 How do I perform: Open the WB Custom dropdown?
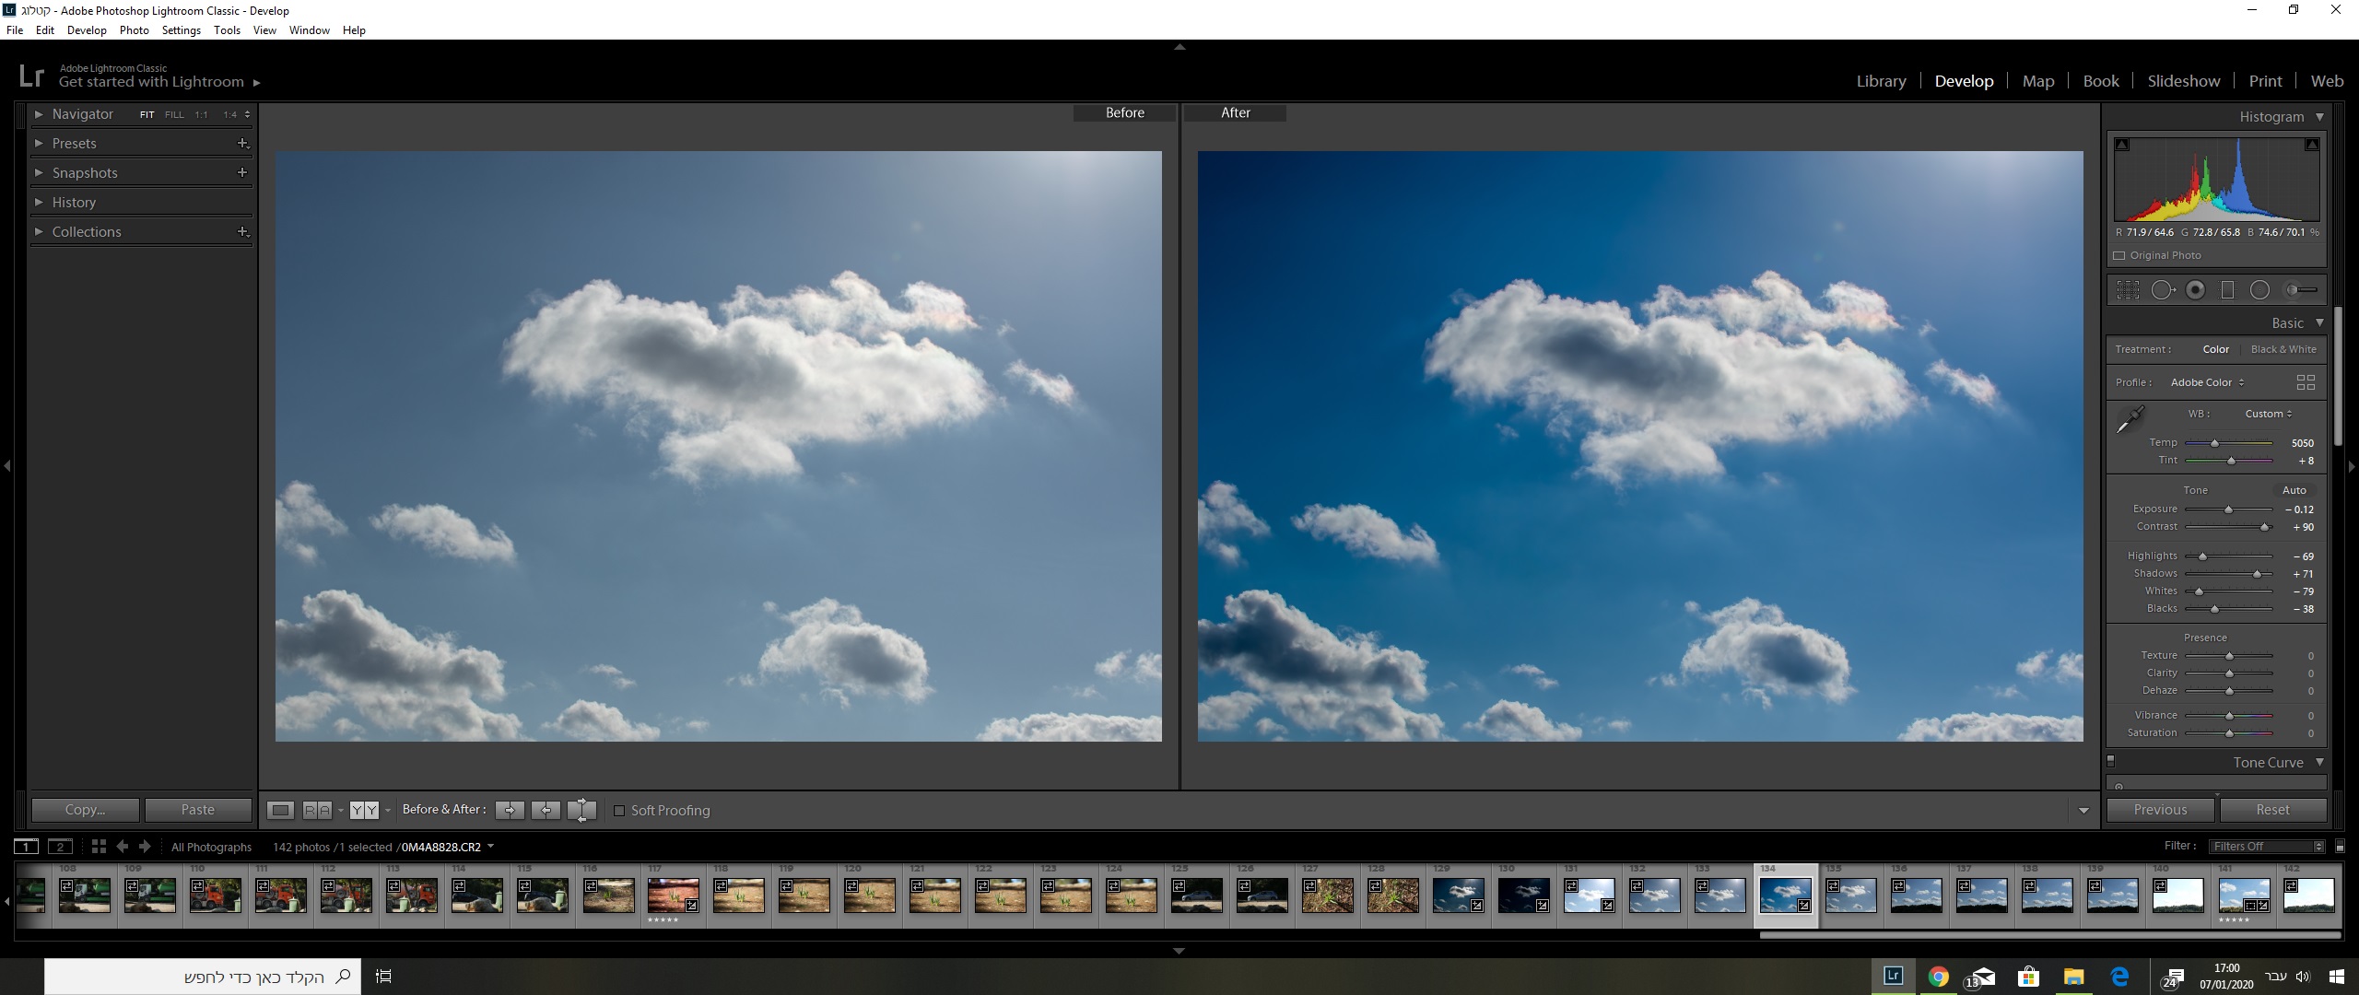pyautogui.click(x=2268, y=414)
